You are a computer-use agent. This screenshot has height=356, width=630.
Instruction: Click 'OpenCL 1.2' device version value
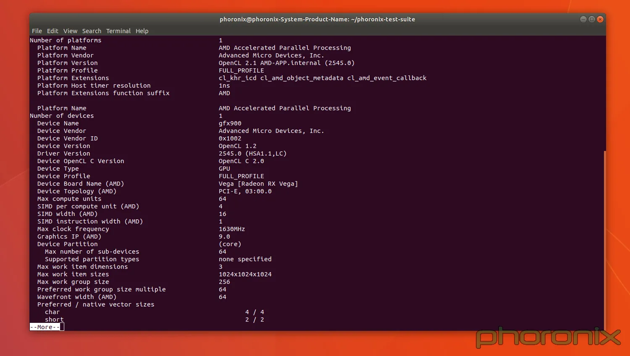tap(237, 146)
